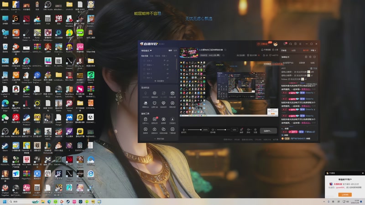
Task: Click the orange button in the YY popup
Action: coord(345,195)
